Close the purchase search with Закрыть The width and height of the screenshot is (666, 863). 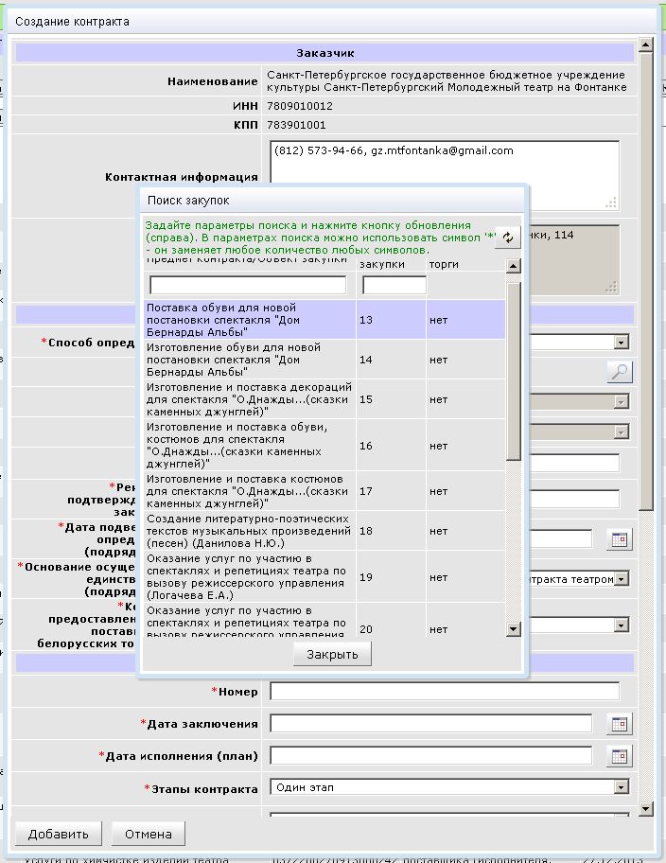click(x=332, y=655)
